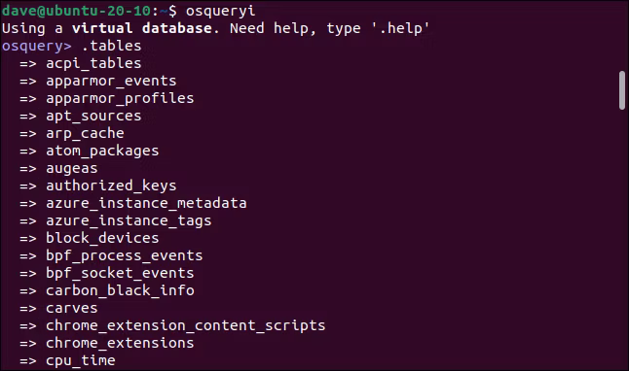Click the cpu_time entry
The image size is (629, 371).
click(81, 360)
